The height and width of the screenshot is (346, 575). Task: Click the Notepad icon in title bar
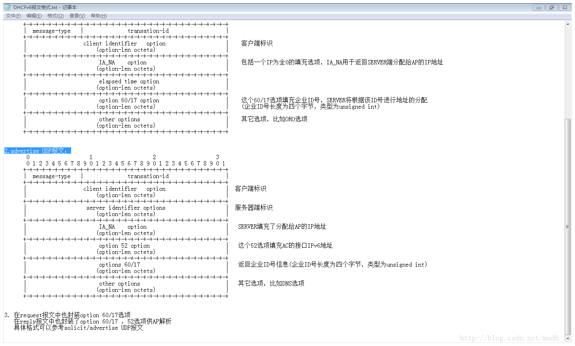point(7,7)
